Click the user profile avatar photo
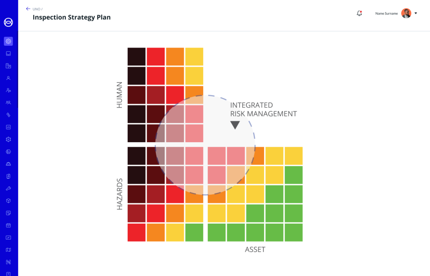Viewport: 430px width, 276px height. click(406, 13)
